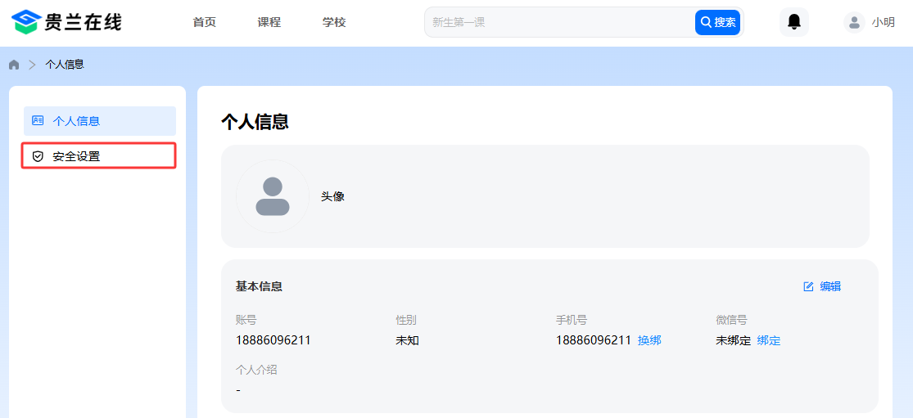Screen dimensions: 913x418
Task: Click the 贵兰在线 logo icon
Action: pyautogui.click(x=26, y=22)
